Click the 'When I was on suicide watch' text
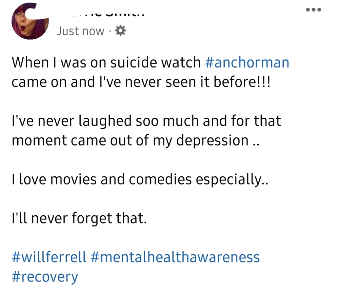 click(106, 63)
